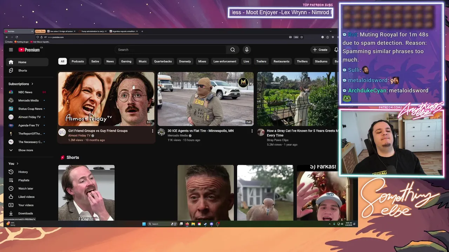Screen dimensions: 449x252
Task: Open the Windows Start menu
Action: tap(144, 224)
